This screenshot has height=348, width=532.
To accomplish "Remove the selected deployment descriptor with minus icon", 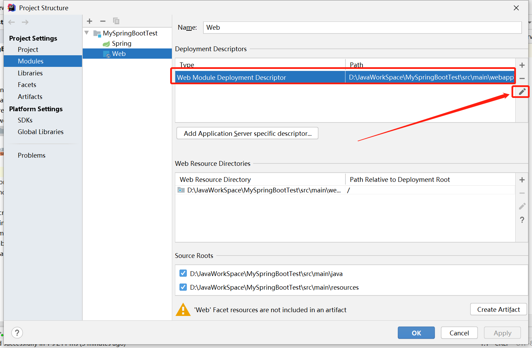I will click(x=522, y=78).
